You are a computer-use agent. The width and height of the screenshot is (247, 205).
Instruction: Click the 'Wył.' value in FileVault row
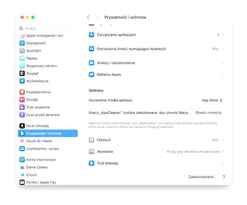(x=216, y=140)
